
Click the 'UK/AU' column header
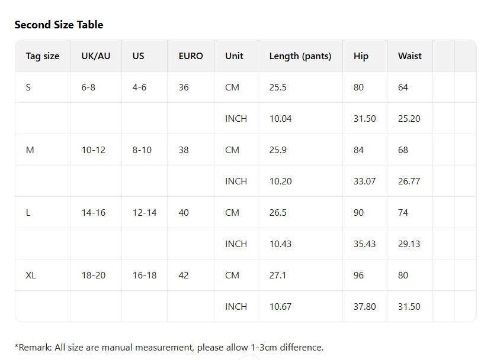pos(96,56)
